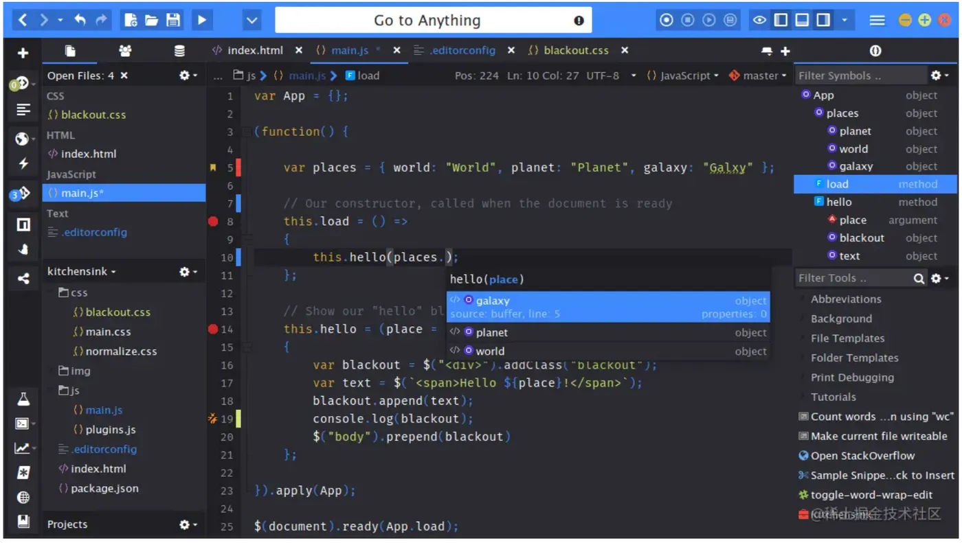Start macro recording with the record icon
962x543 pixels.
click(x=666, y=20)
